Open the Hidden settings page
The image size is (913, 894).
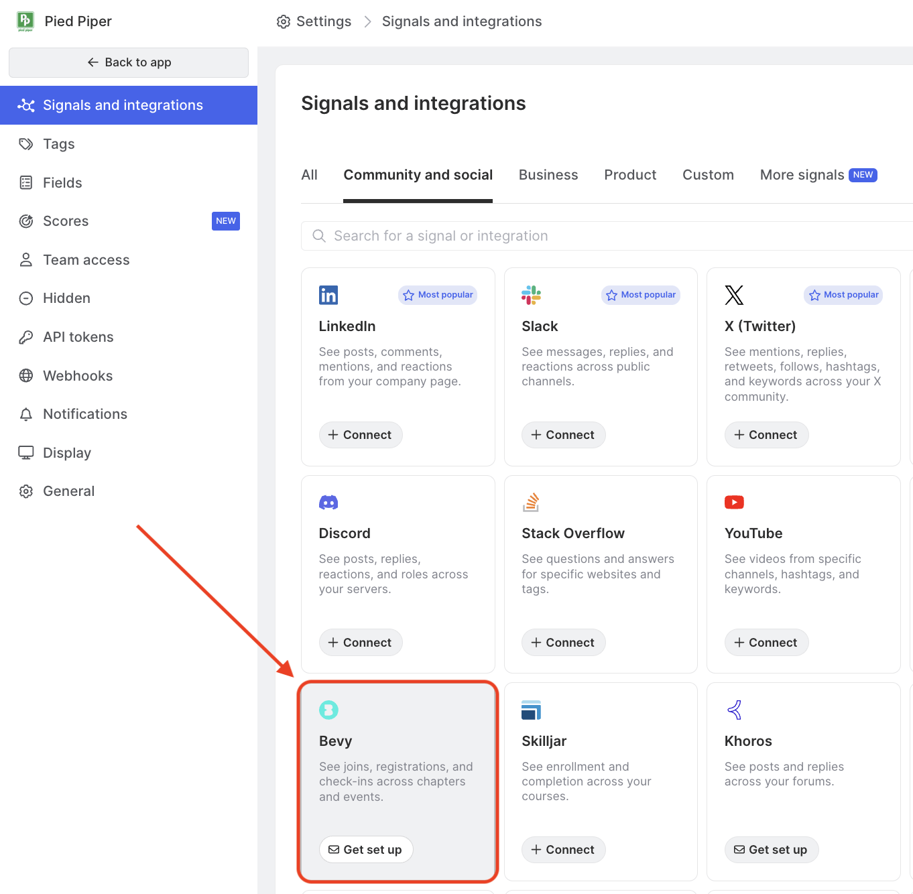129,298
